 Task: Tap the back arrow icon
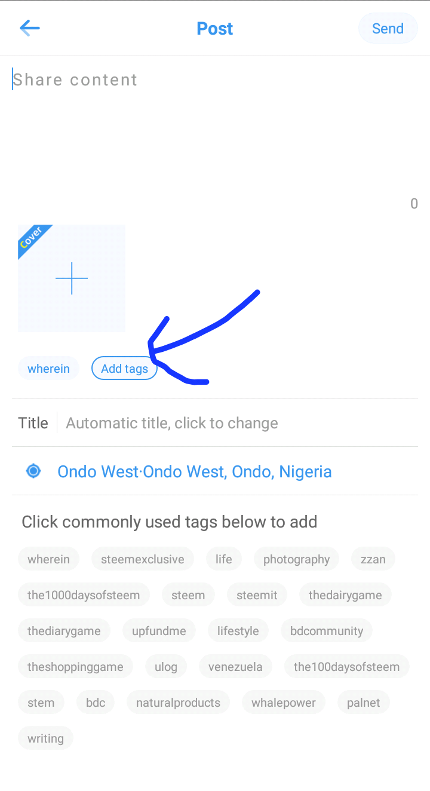click(29, 28)
